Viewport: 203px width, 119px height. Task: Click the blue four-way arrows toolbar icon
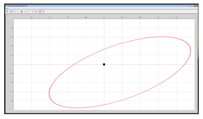44,11
